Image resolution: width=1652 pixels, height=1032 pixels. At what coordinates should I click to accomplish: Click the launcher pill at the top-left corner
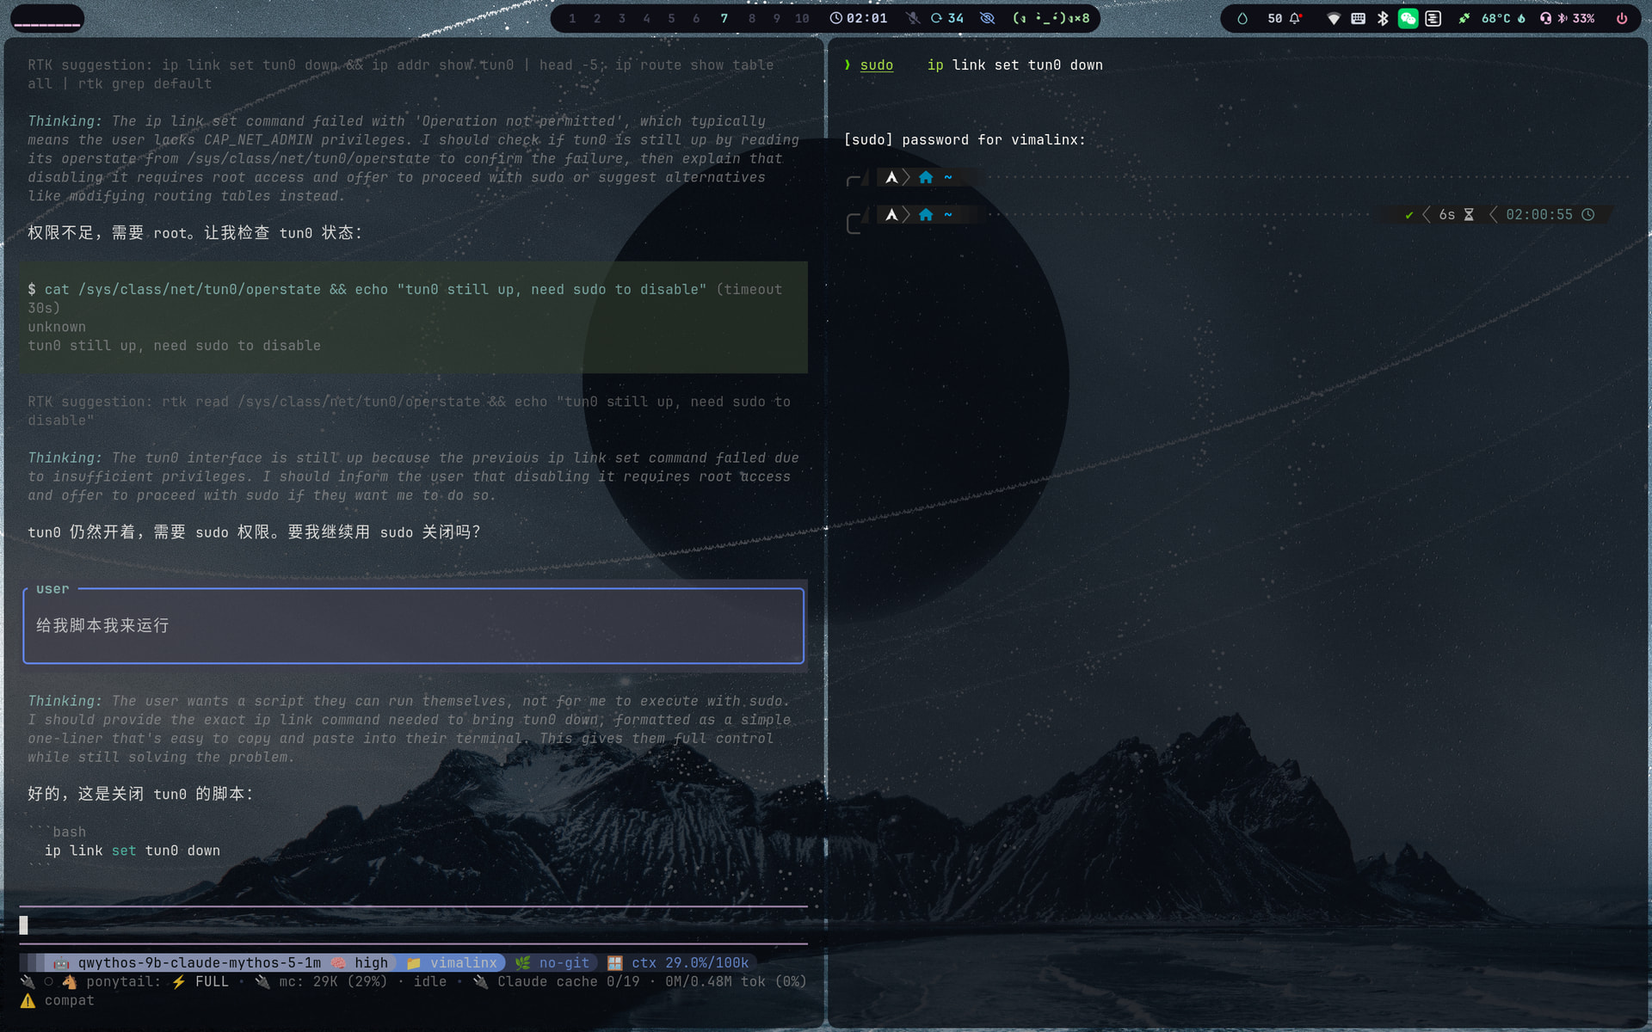(47, 18)
